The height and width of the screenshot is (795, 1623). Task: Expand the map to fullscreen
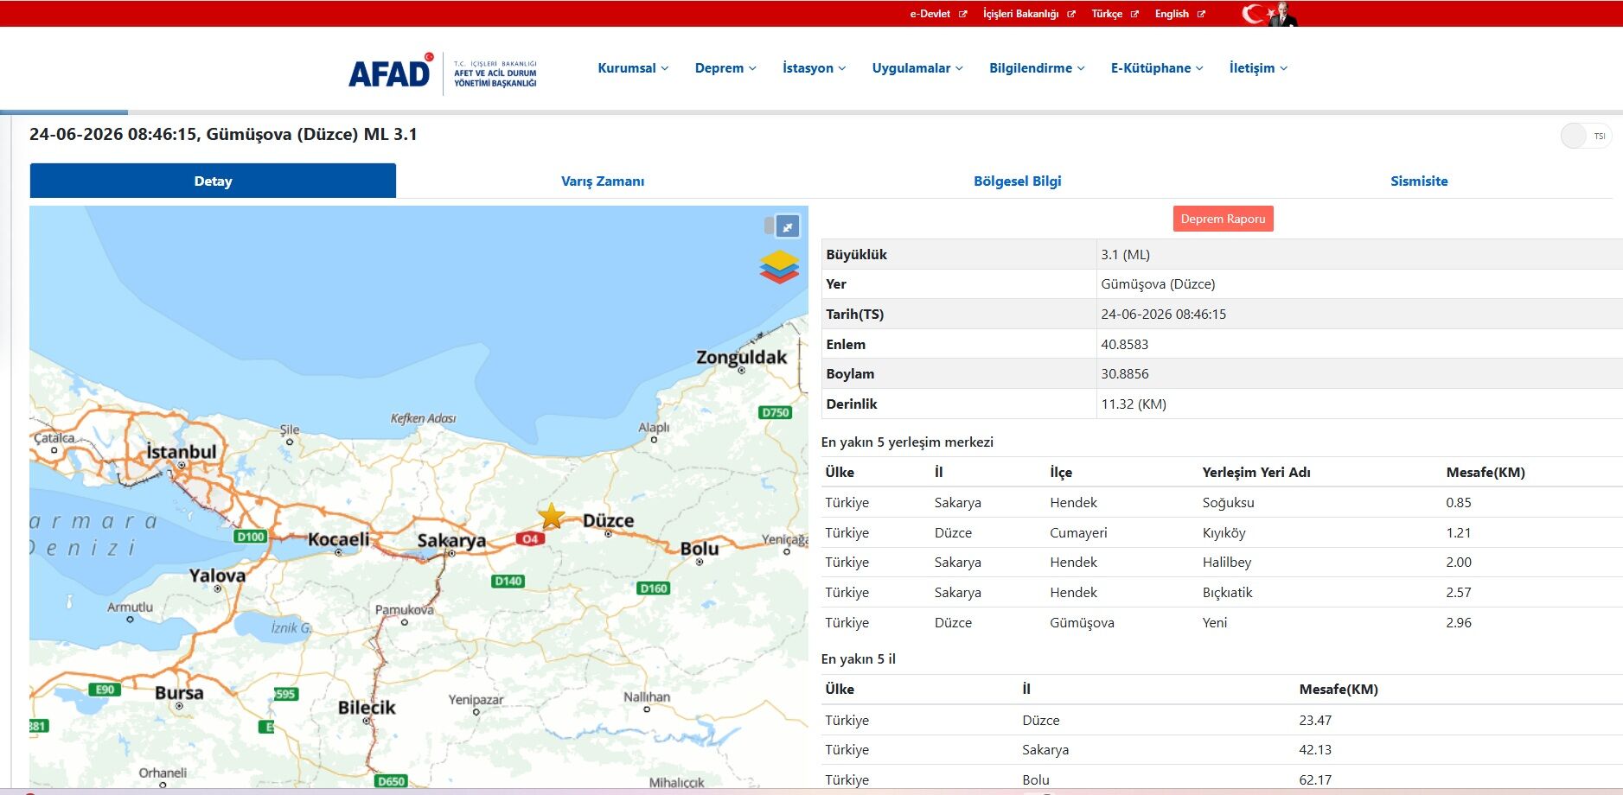coord(787,226)
